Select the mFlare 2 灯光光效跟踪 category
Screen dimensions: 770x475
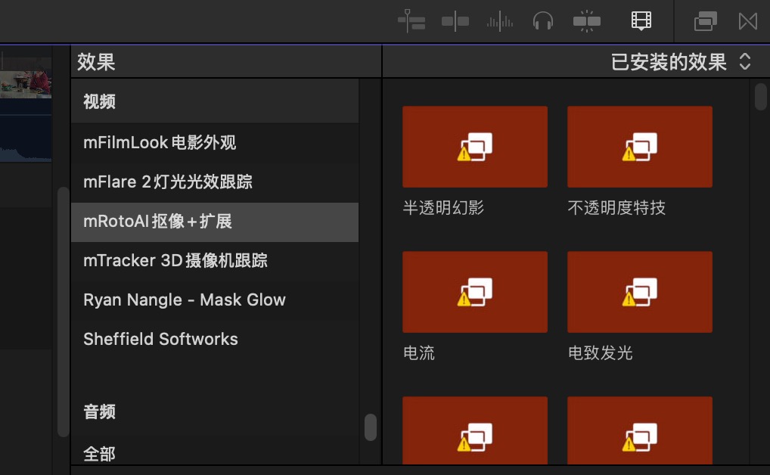click(167, 182)
